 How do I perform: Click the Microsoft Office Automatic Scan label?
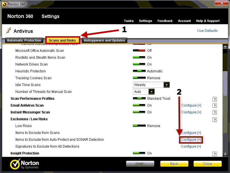[x=40, y=51]
